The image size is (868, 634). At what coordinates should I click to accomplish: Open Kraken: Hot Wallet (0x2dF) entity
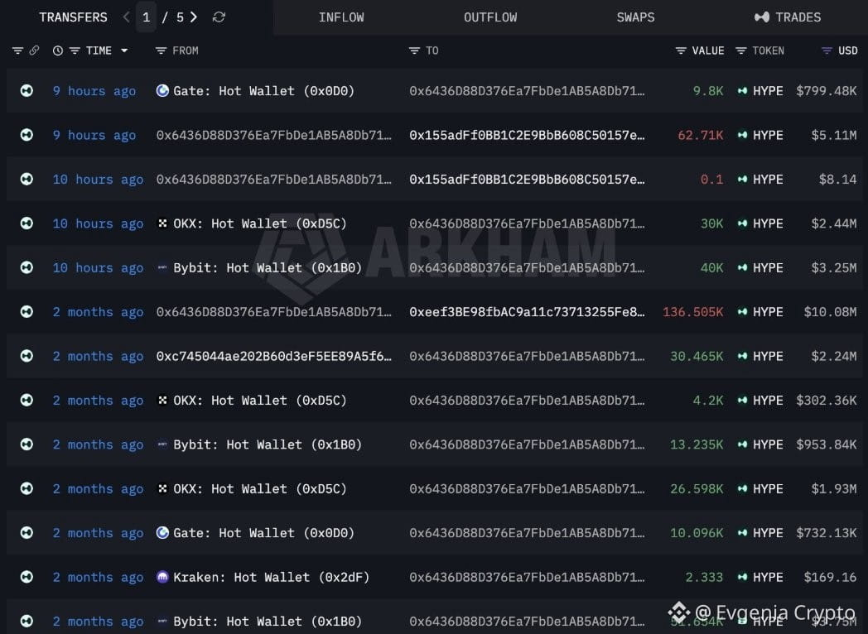263,577
